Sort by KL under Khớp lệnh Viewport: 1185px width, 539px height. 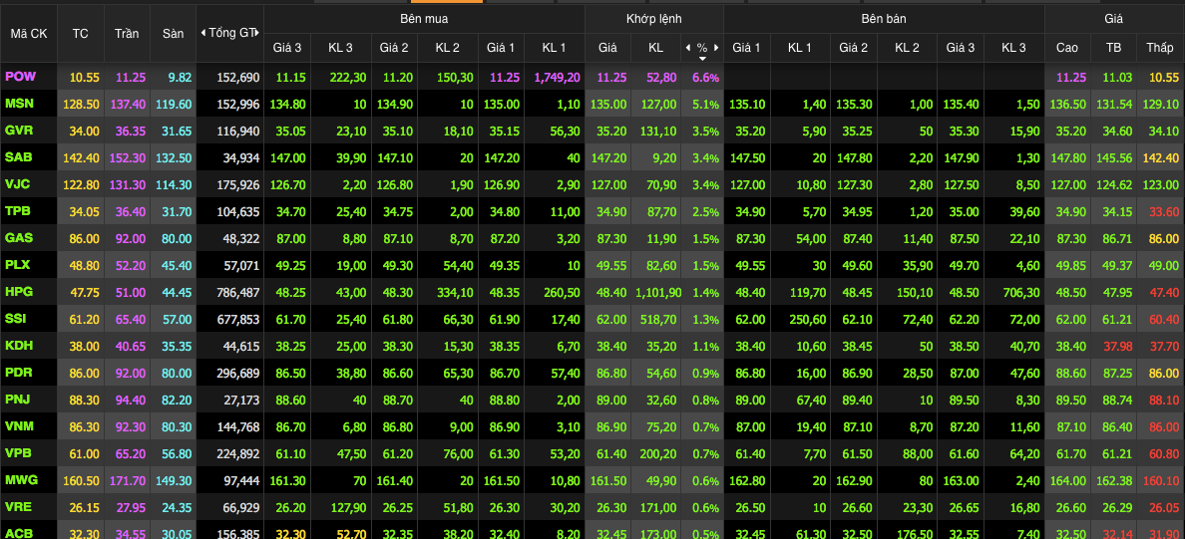pyautogui.click(x=655, y=48)
